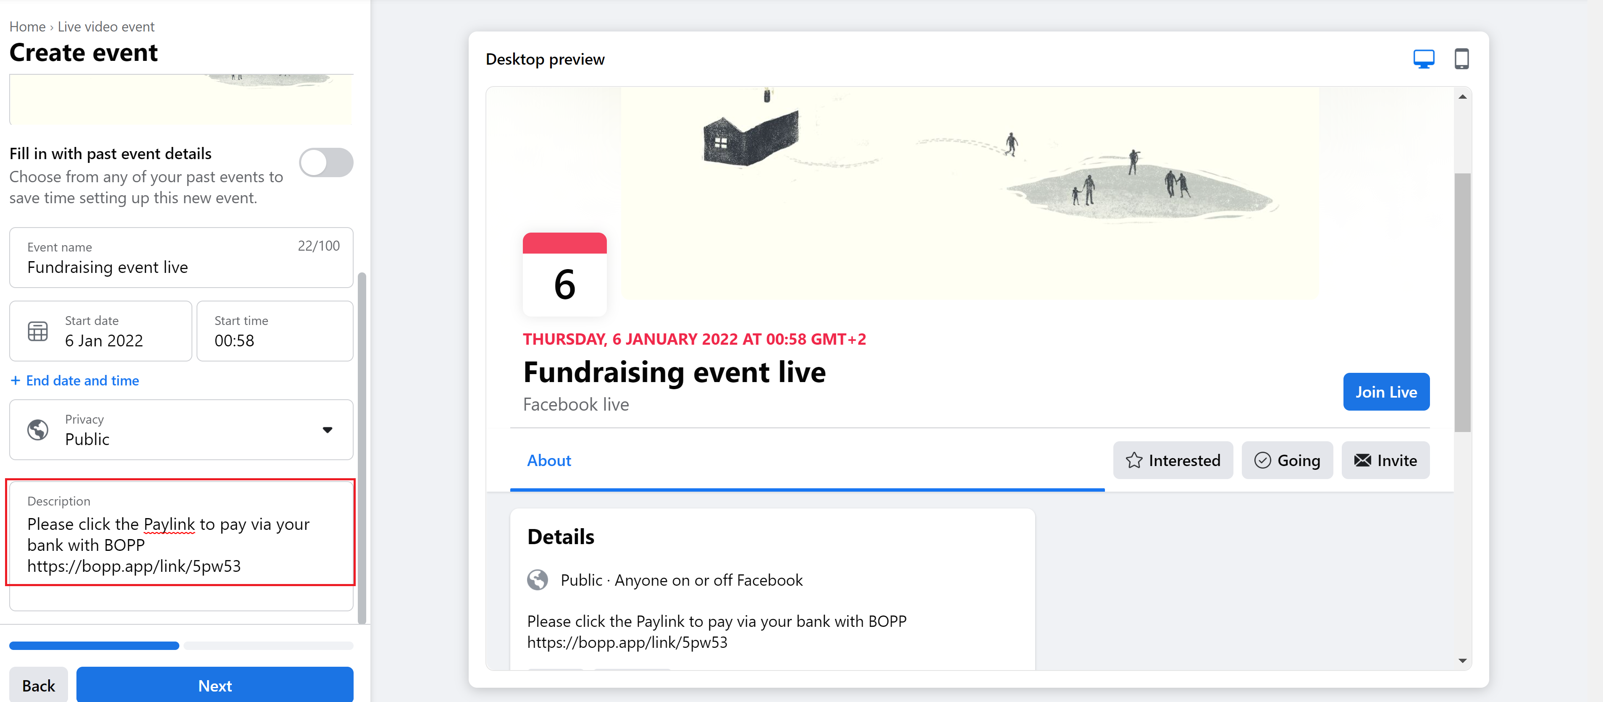1603x702 pixels.
Task: Toggle Fill in with past event details
Action: (x=326, y=163)
